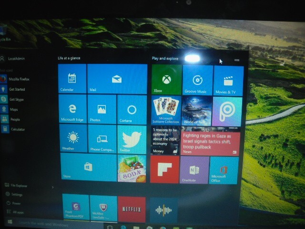Screen dimensions: 305x229
Task: Launch the Xbox tile
Action: (167, 80)
